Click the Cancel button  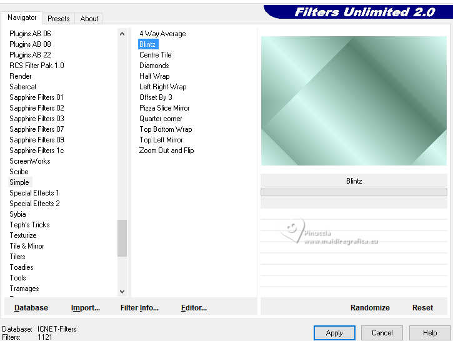point(382,333)
